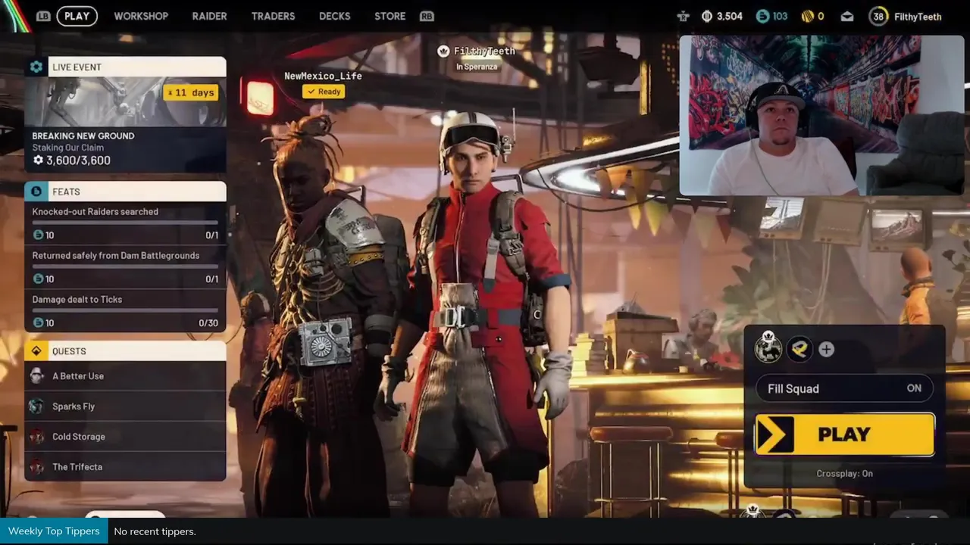Click the Cold Storage trader portrait icon
This screenshot has height=545, width=970.
pos(36,437)
